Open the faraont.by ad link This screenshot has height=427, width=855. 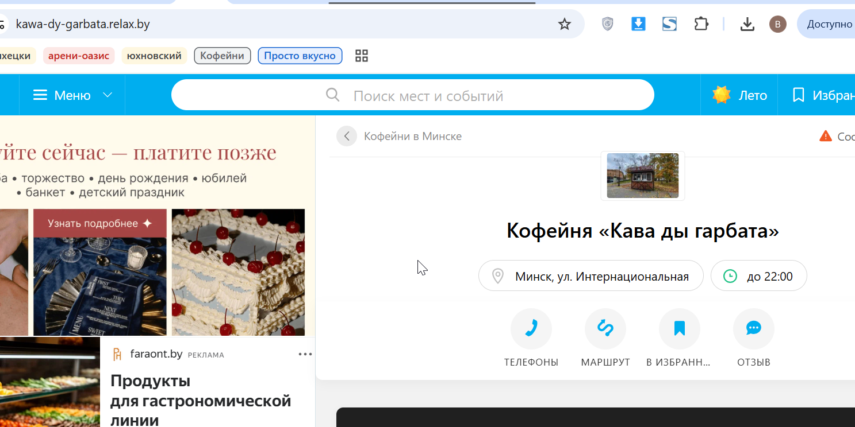pyautogui.click(x=156, y=354)
